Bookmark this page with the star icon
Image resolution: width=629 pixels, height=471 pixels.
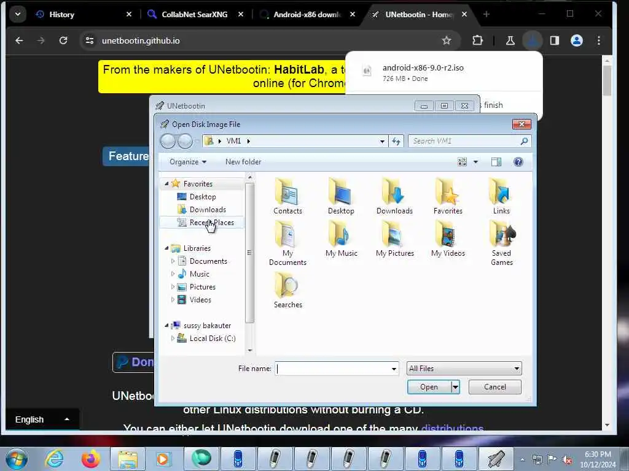446,40
